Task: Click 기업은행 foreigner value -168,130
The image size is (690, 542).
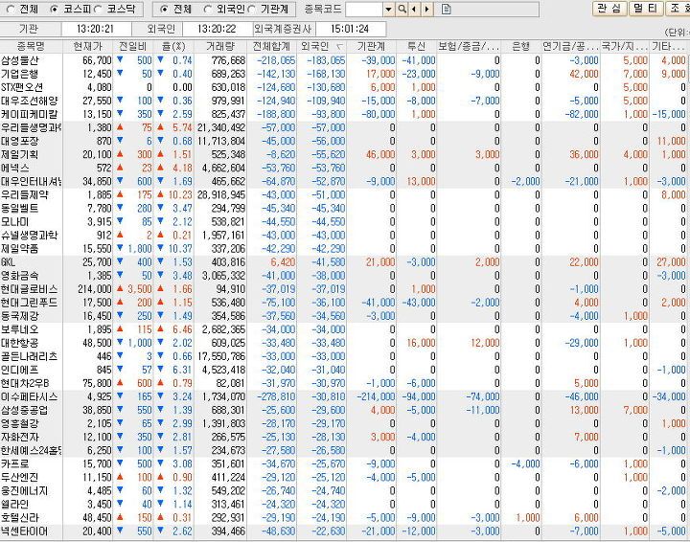Action: tap(326, 74)
